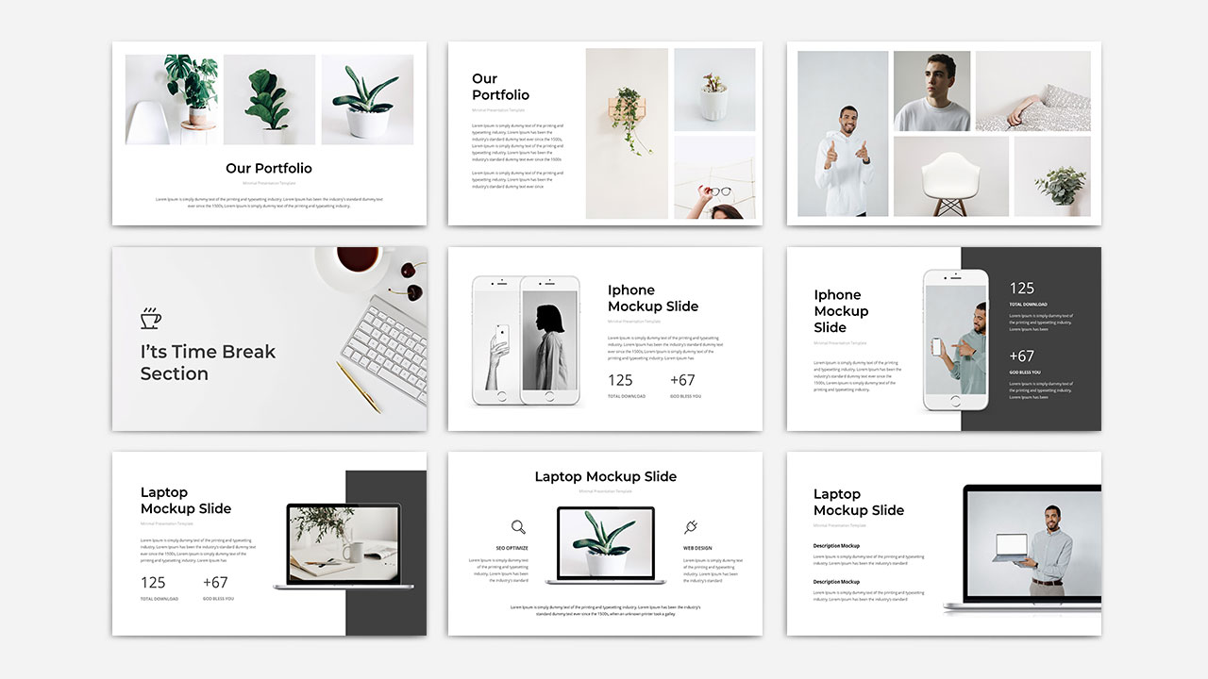This screenshot has width=1208, height=679.
Task: Click the monstera plant photo on Our Portfolio slide
Action: [172, 100]
